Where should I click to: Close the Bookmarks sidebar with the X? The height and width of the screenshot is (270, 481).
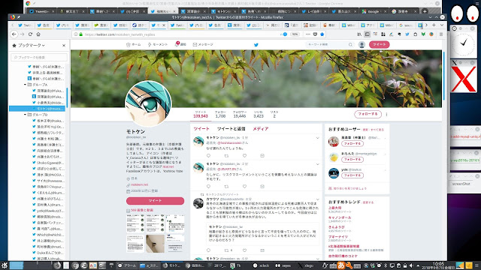pos(64,45)
